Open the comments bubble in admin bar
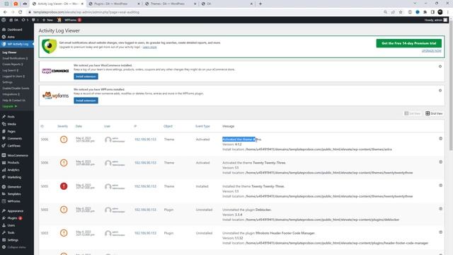Viewport: 453px width, 255px height. (x=35, y=20)
